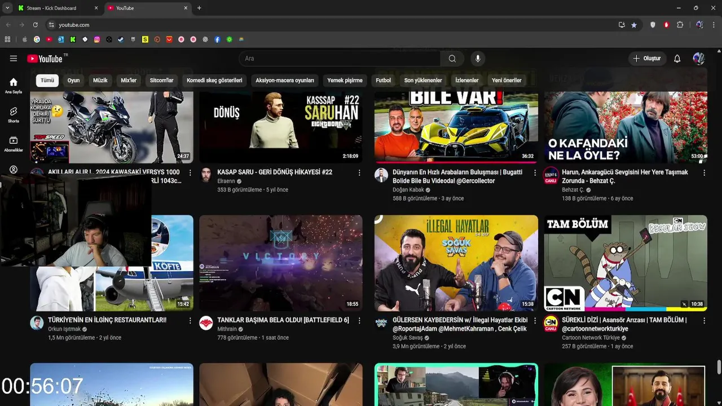Open TANKLAR BAŞIMA BELA Victory thumbnail
Viewport: 722px width, 406px height.
coord(281,263)
